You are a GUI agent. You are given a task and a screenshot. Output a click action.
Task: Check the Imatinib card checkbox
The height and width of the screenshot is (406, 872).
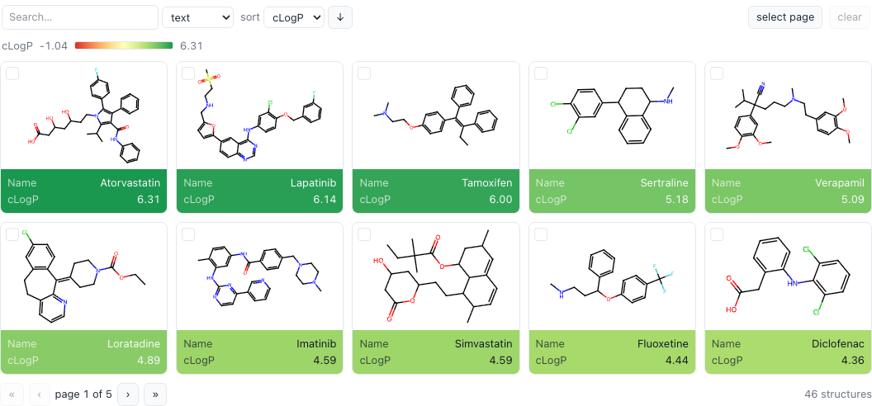188,234
